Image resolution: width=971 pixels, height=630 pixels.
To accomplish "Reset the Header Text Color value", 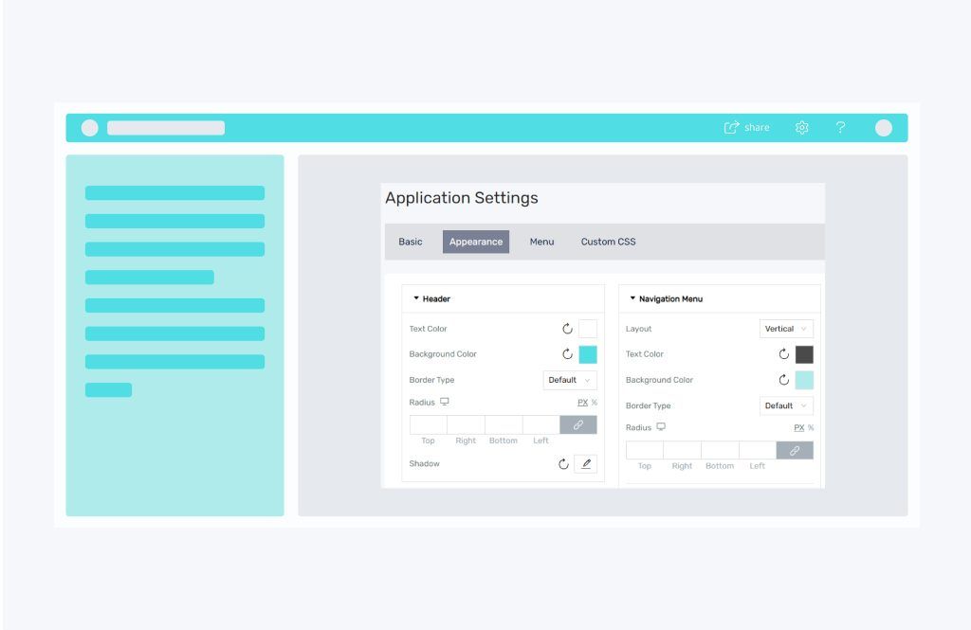I will pos(567,329).
